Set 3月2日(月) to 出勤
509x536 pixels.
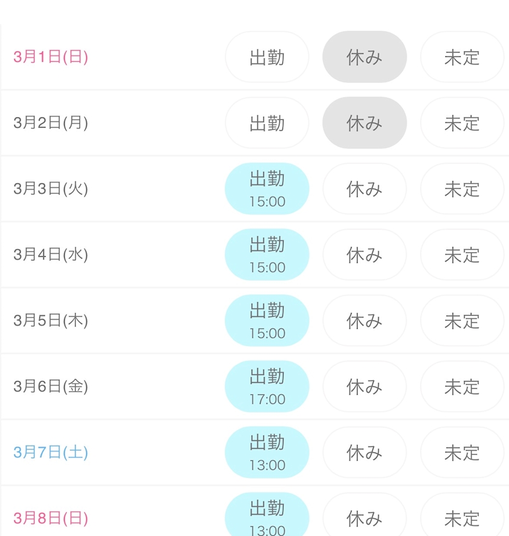click(x=267, y=123)
